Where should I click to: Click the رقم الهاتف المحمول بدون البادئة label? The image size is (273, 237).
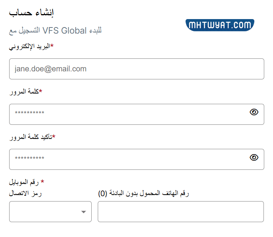point(144,193)
